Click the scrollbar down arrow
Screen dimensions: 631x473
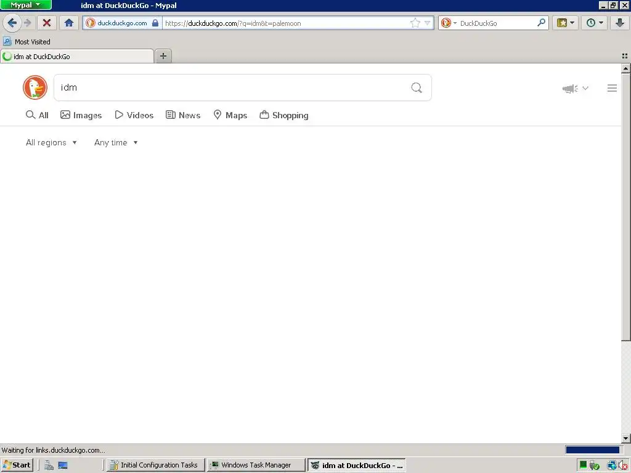point(626,438)
